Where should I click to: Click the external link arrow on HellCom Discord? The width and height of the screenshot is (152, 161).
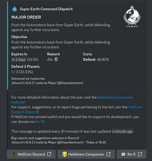click(49, 154)
